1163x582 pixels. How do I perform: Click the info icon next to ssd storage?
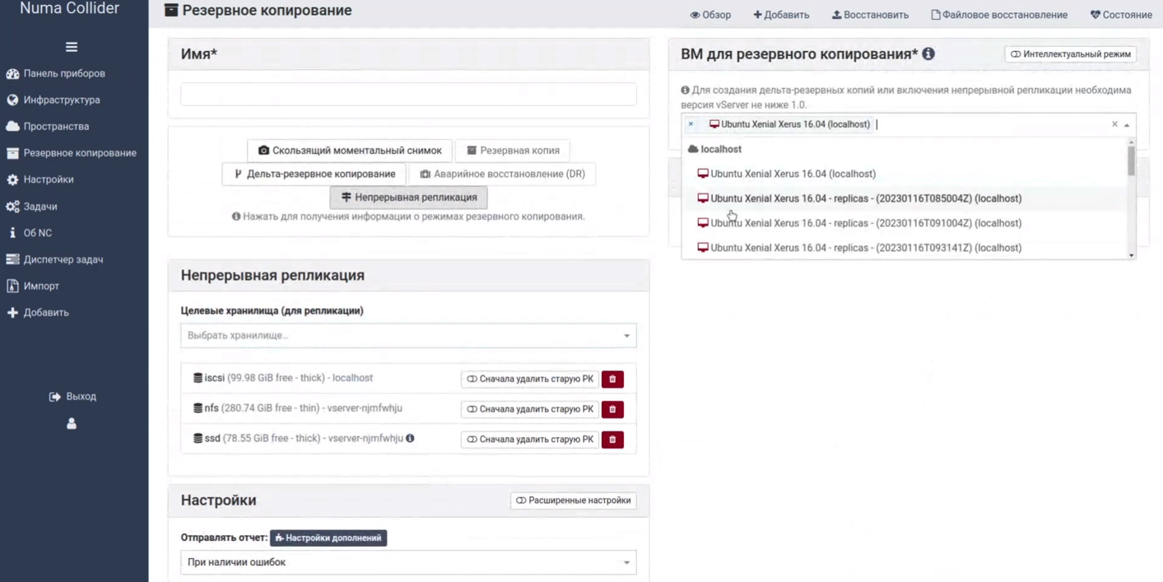coord(410,438)
